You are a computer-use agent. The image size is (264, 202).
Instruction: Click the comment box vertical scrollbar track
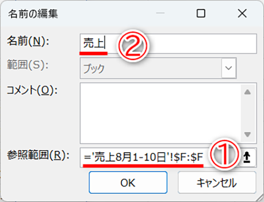(x=247, y=113)
